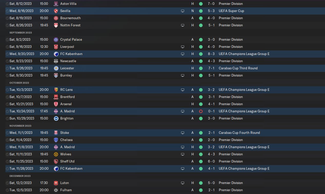Select the Wolves club badge
The height and width of the screenshot is (194, 325).
tap(56, 154)
